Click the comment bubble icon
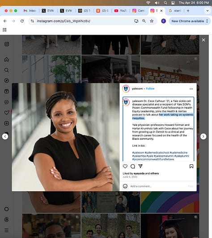 [133, 166]
